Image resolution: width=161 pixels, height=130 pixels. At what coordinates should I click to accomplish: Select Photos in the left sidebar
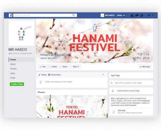(x=13, y=69)
